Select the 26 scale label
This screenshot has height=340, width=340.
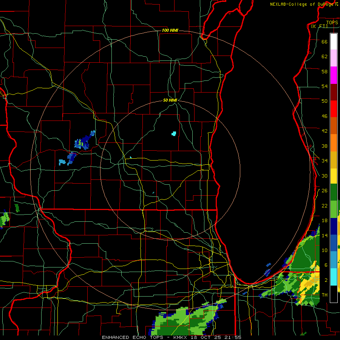pyautogui.click(x=325, y=191)
